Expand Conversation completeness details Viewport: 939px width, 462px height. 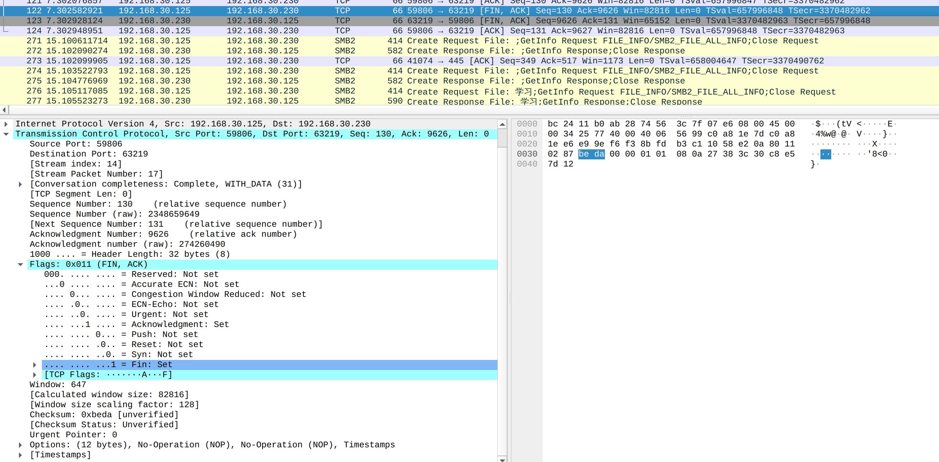[20, 184]
